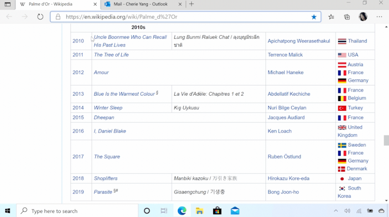The width and height of the screenshot is (389, 217).
Task: Click the site lock icon
Action: (58, 17)
